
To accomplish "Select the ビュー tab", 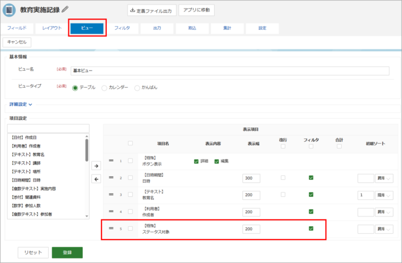I will (x=87, y=28).
